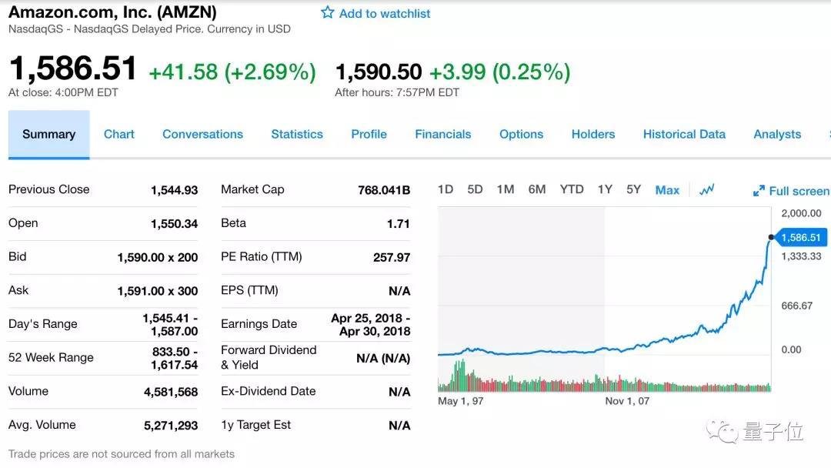The width and height of the screenshot is (831, 468).
Task: Go to the Statistics tab
Action: 297,134
